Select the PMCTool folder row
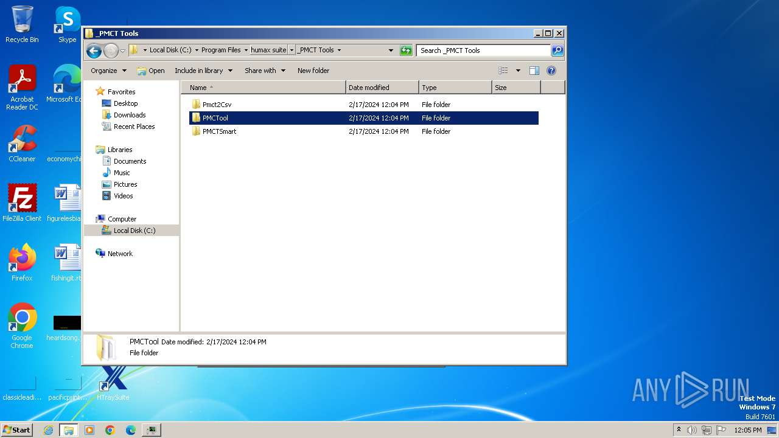This screenshot has height=438, width=779. (x=364, y=118)
